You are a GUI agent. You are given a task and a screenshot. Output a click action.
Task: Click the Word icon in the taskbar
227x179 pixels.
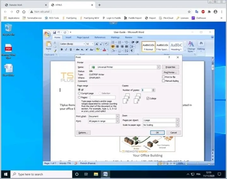point(105,174)
